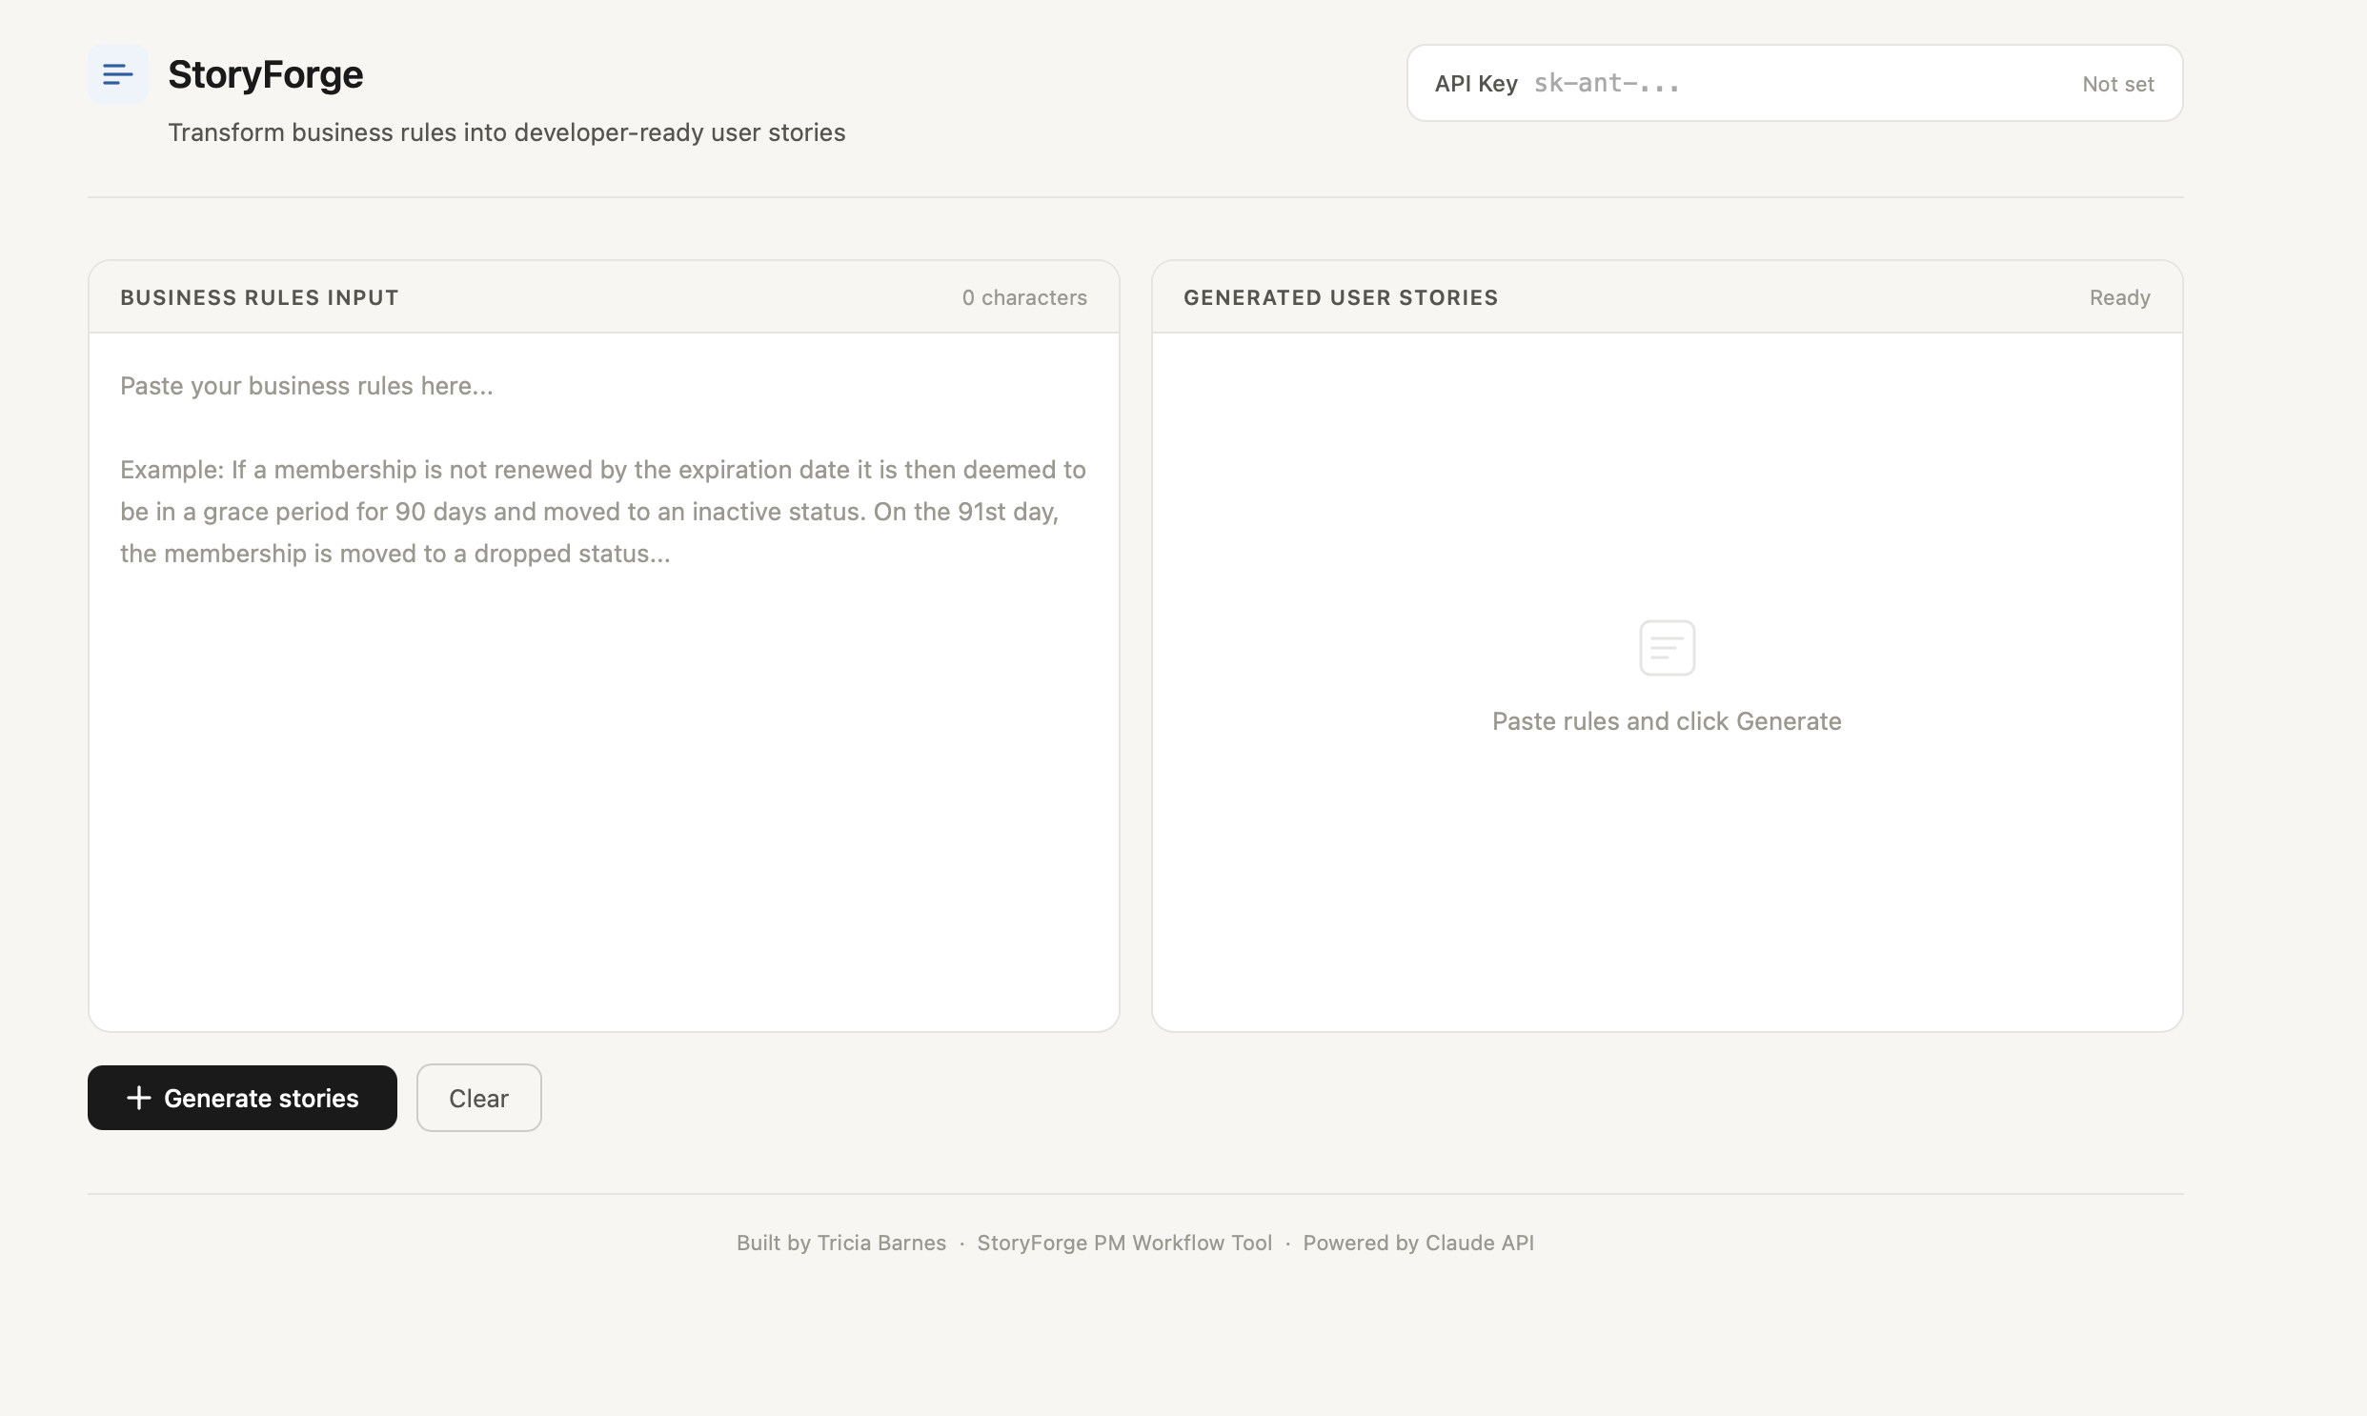Click the 'API Key' label

pos(1475,84)
